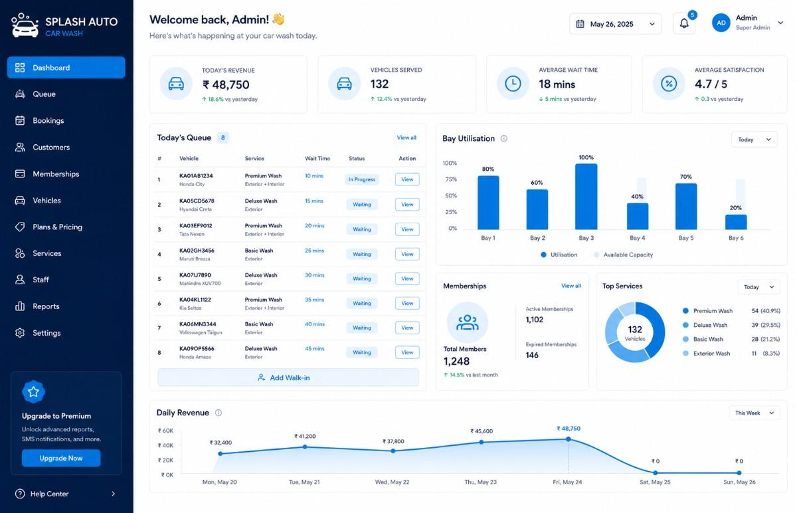This screenshot has height=513, width=797.
Task: Click the AD admin avatar
Action: tap(721, 23)
